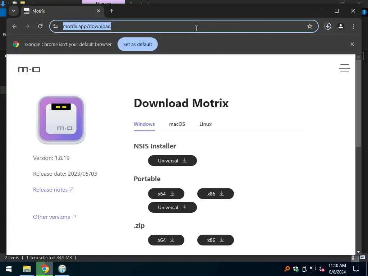The image size is (368, 276).
Task: Open Chrome downloads bubble
Action: pos(328,26)
